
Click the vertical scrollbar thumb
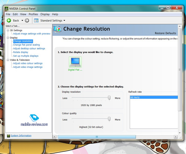(x=180, y=70)
